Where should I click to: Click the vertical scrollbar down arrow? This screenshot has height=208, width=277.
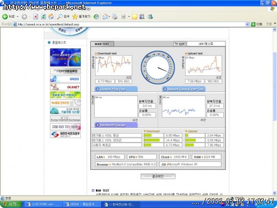(x=275, y=193)
